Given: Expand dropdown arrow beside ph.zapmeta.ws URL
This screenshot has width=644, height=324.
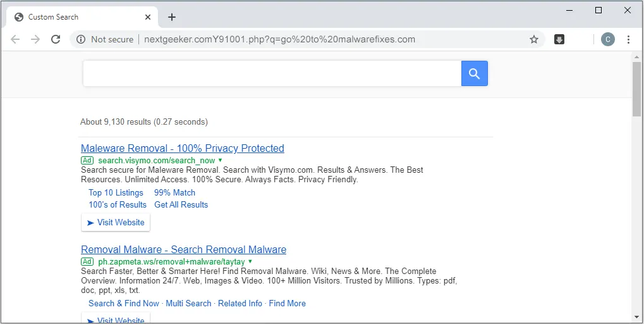Looking at the screenshot, I should 250,261.
